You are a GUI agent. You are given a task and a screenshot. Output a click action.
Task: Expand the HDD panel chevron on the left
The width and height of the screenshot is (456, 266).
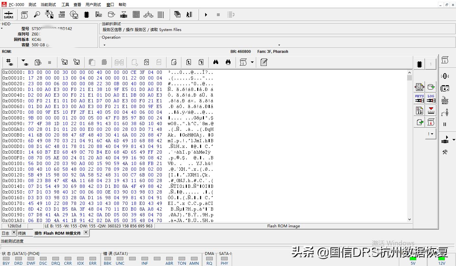tap(2, 28)
